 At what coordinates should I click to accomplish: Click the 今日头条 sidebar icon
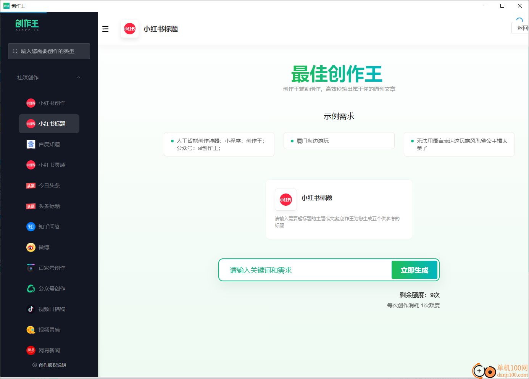click(31, 185)
